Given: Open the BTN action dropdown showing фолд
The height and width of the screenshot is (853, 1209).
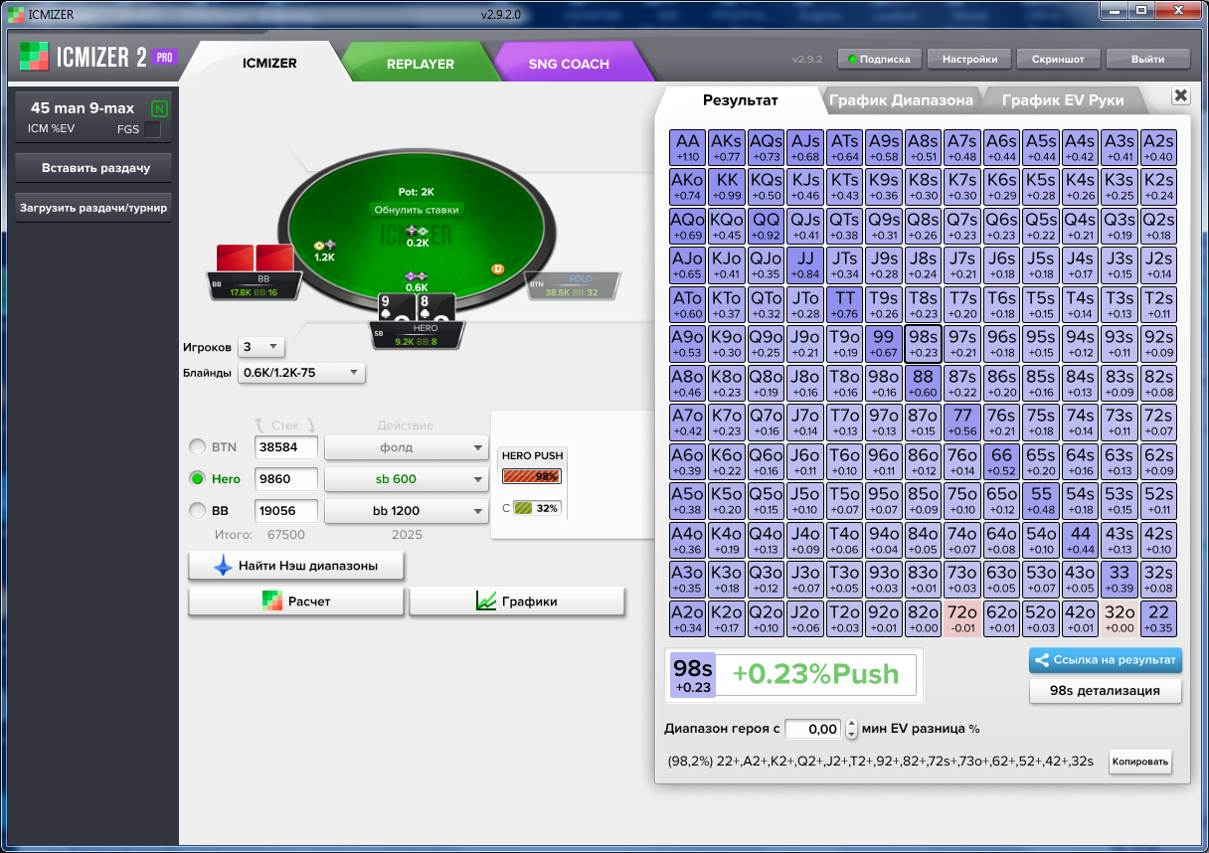Looking at the screenshot, I should click(x=407, y=447).
